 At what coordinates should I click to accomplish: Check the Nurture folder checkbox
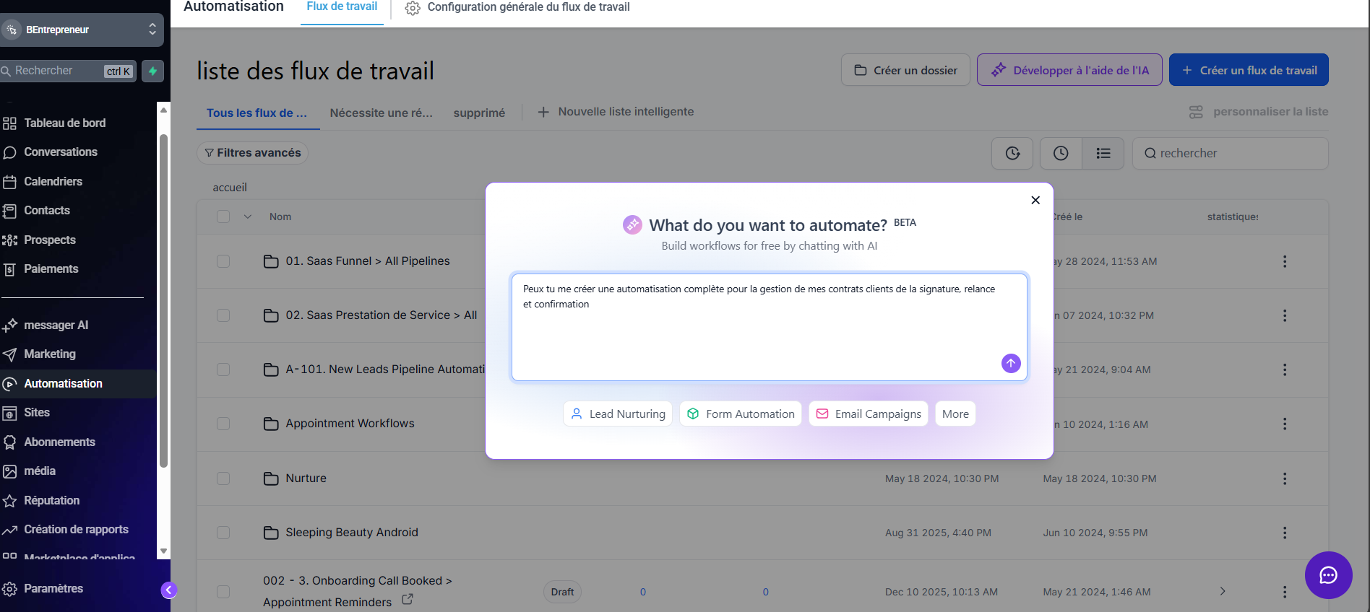[x=223, y=478]
